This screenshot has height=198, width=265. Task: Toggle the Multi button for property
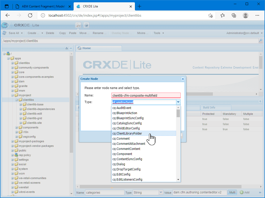click(232, 192)
